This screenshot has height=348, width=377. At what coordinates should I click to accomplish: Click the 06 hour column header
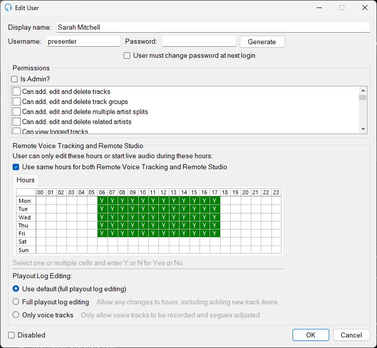[103, 192]
